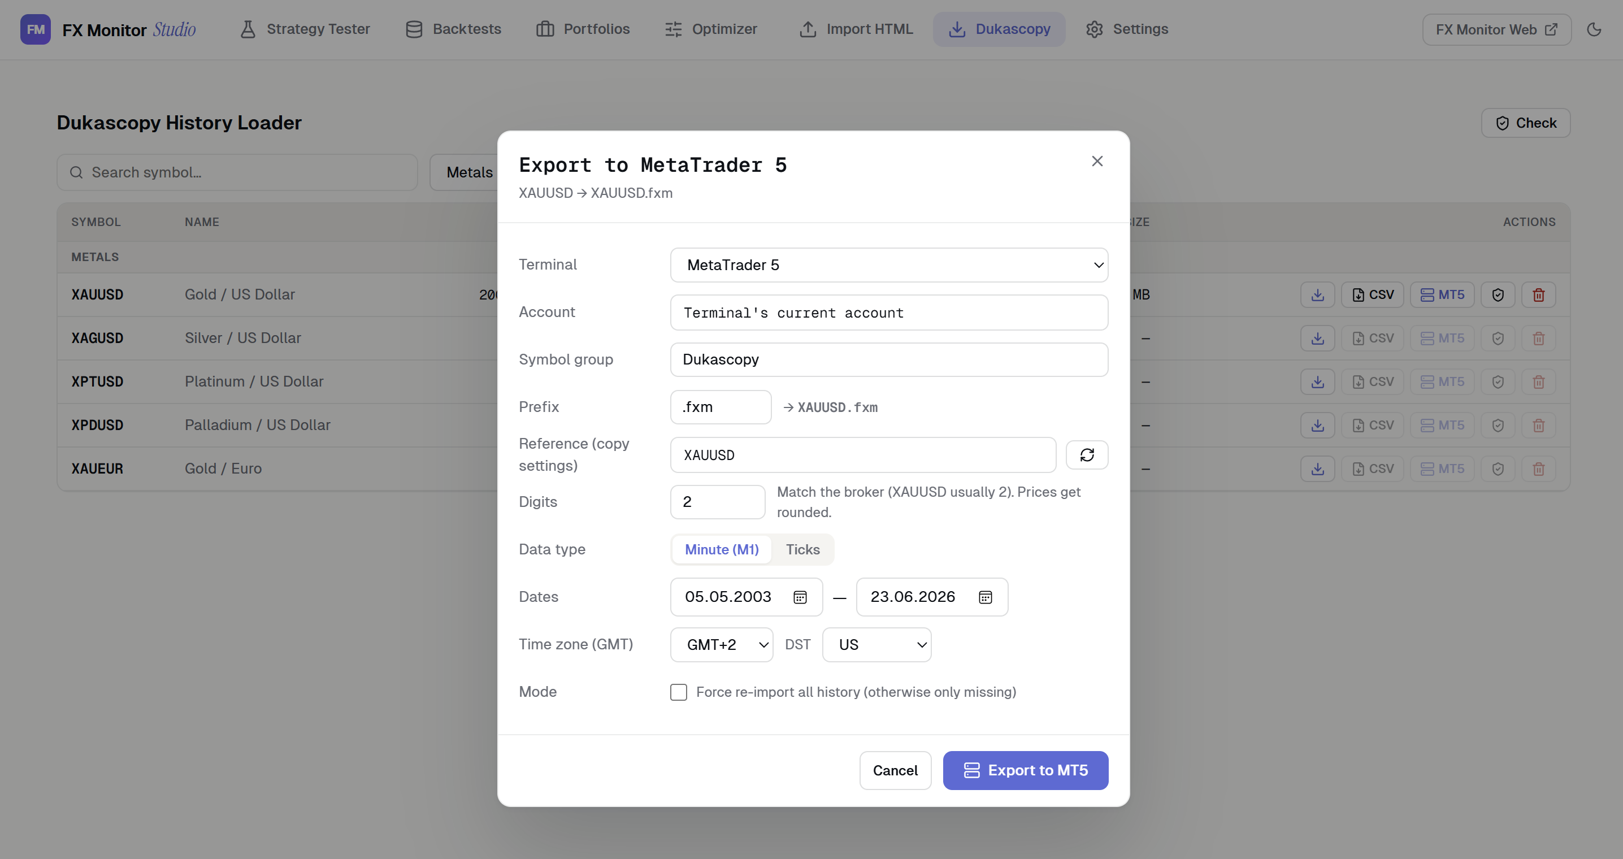Click the Account input field
1623x859 pixels.
(889, 313)
